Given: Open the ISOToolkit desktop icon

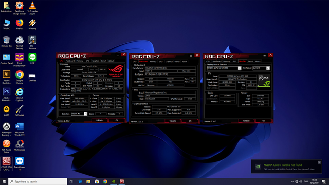Looking at the screenshot, I should [20, 110].
